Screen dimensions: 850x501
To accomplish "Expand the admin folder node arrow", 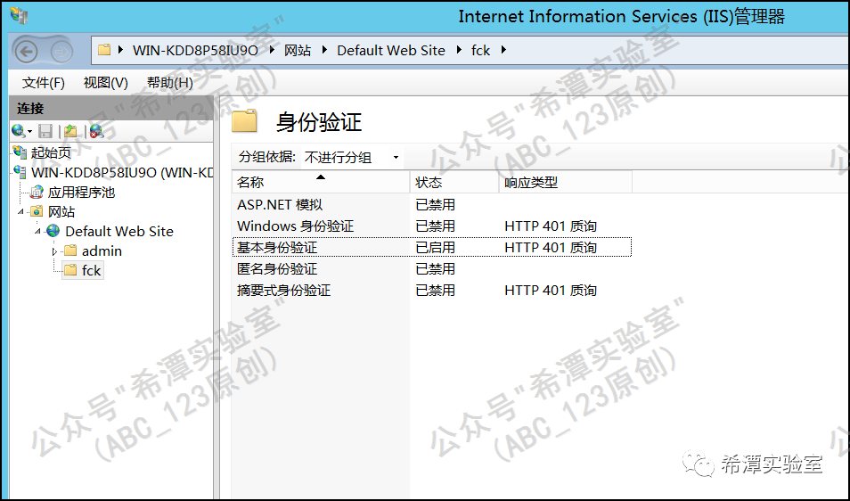I will (54, 251).
